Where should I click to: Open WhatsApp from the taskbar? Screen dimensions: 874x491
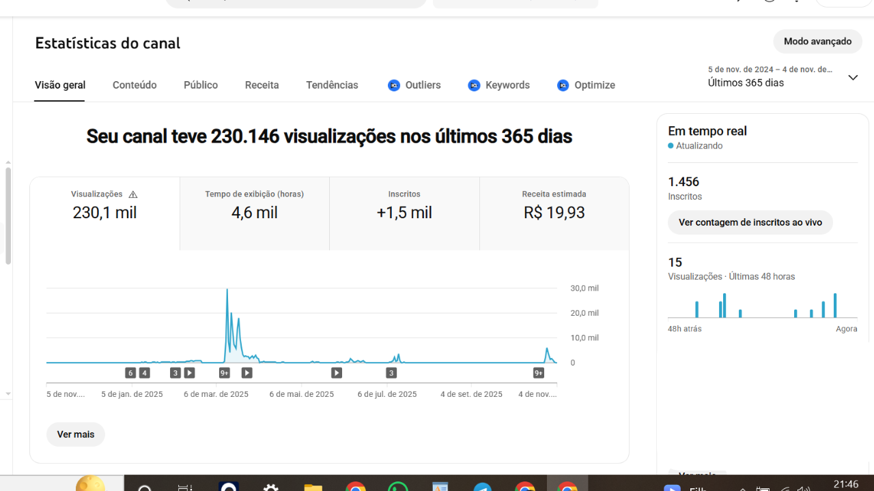[x=397, y=487]
